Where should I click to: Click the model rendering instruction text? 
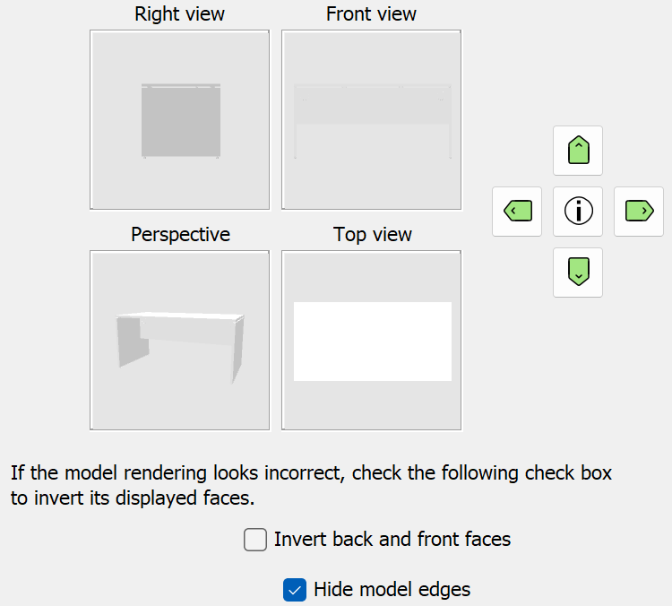coord(312,485)
